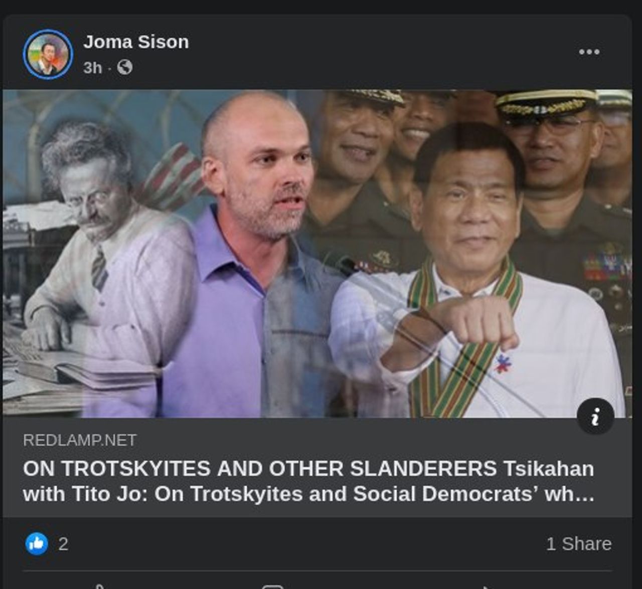Viewport: 642px width, 589px height.
Task: Click the public audience globe icon
Action: pos(124,67)
